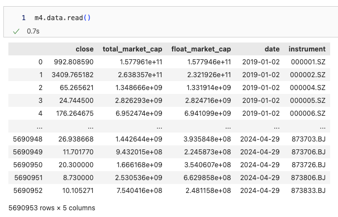Click line number 1 in the cell gutter
This screenshot has height=217, width=338.
click(23, 18)
